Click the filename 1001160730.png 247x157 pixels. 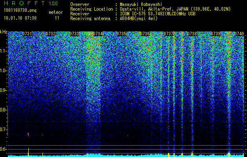pyautogui.click(x=20, y=10)
